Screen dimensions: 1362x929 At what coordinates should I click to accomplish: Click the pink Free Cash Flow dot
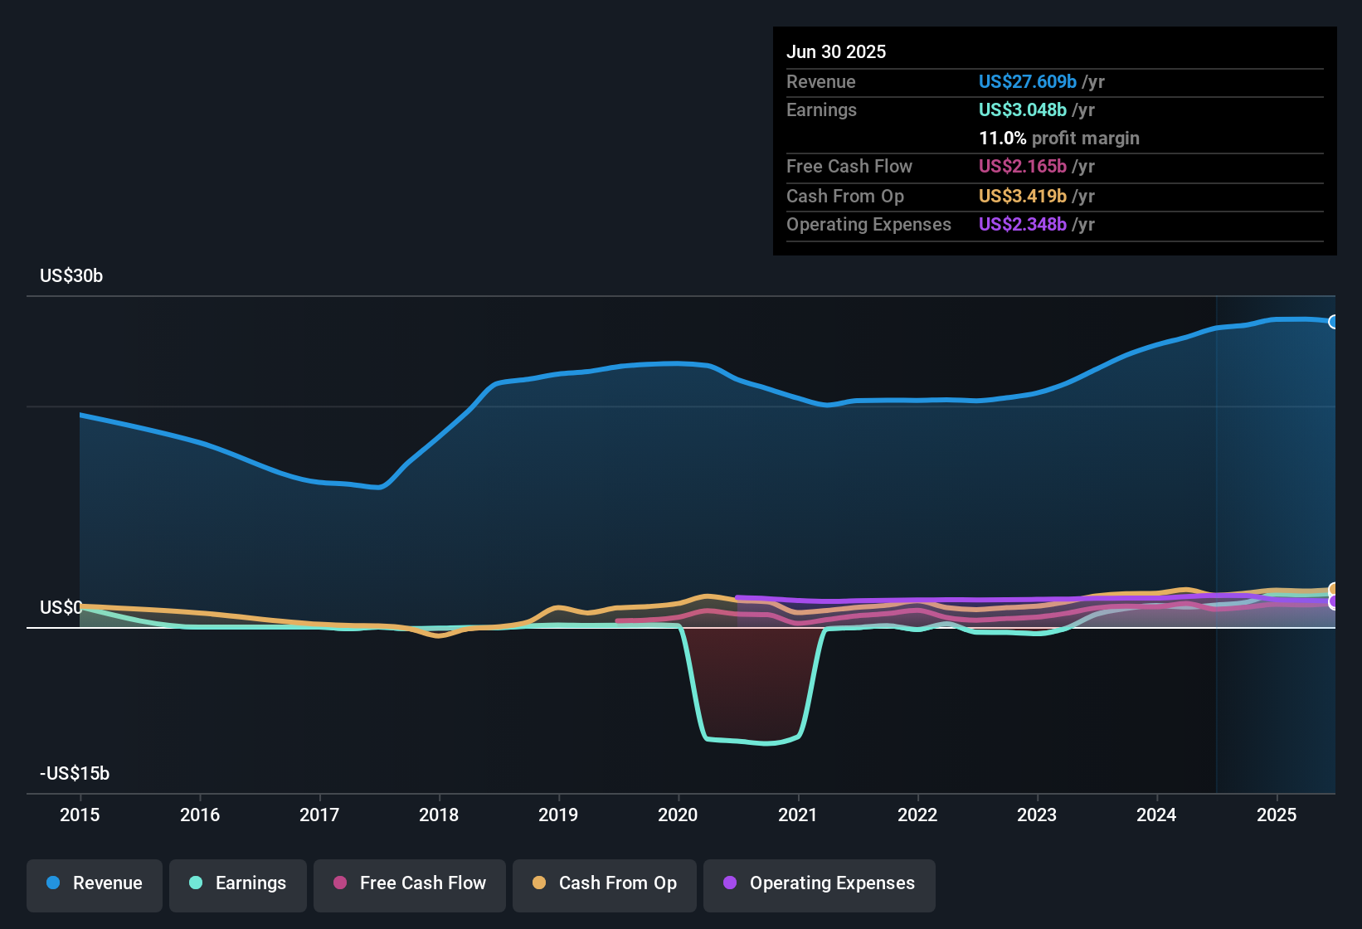pyautogui.click(x=340, y=883)
